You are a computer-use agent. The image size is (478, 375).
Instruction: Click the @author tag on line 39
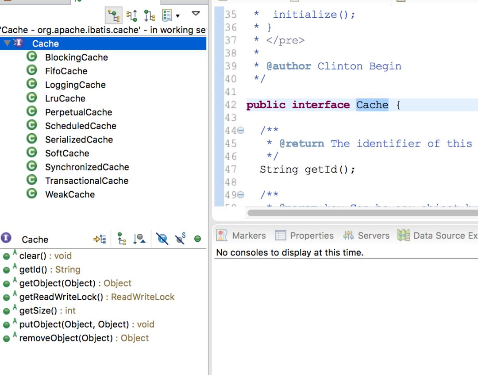point(289,66)
